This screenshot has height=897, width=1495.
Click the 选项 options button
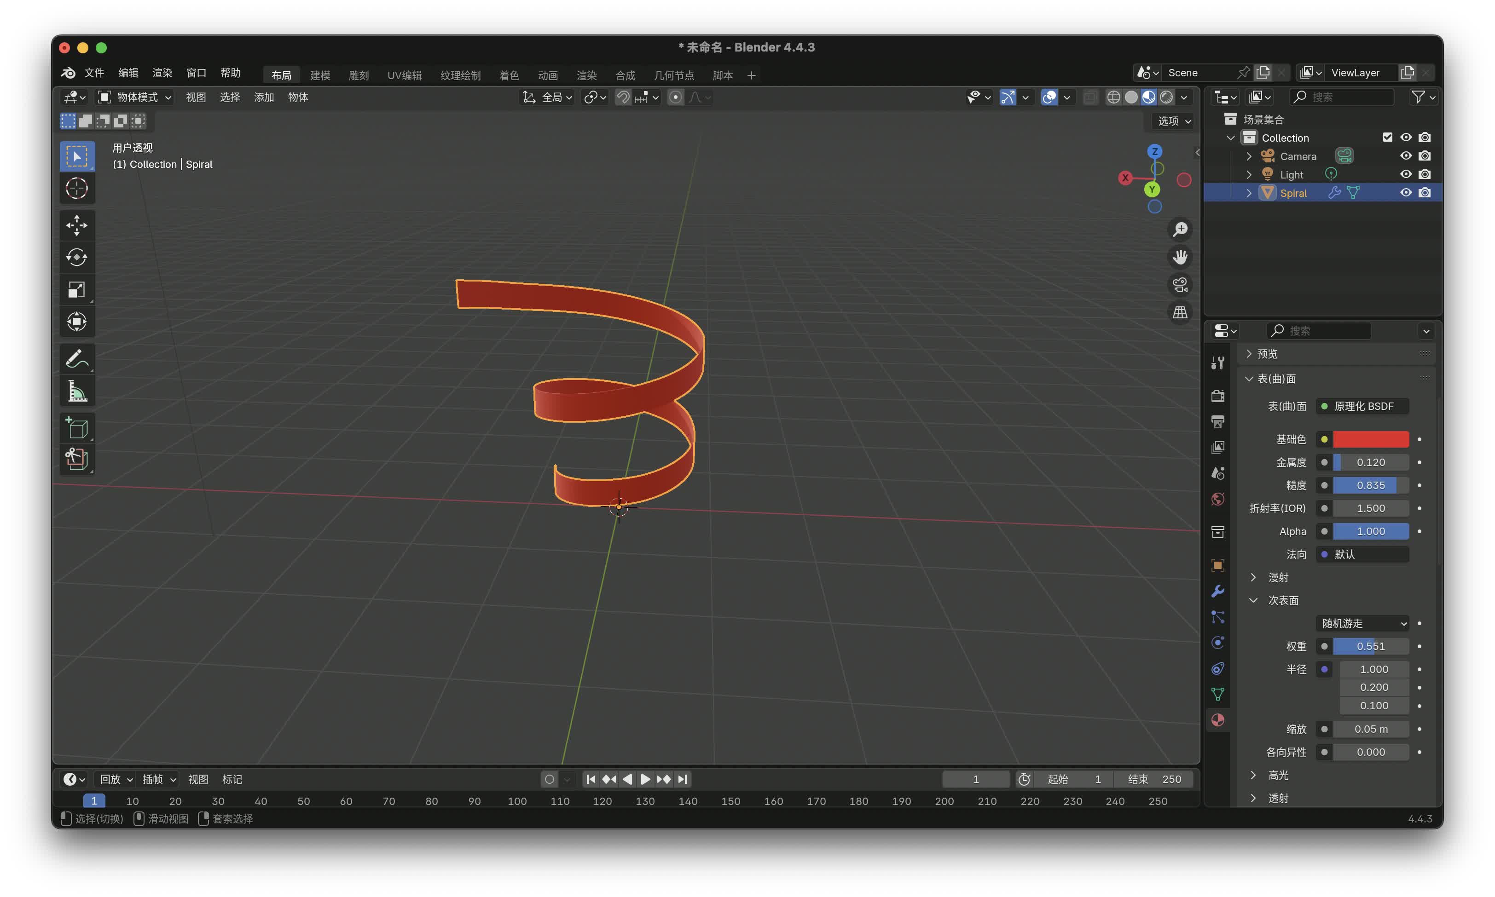point(1174,121)
